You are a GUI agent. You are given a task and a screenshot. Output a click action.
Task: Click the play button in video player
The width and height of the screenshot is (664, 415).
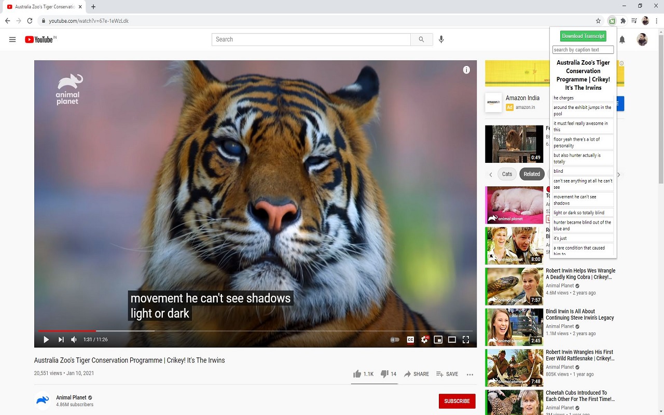click(x=46, y=340)
